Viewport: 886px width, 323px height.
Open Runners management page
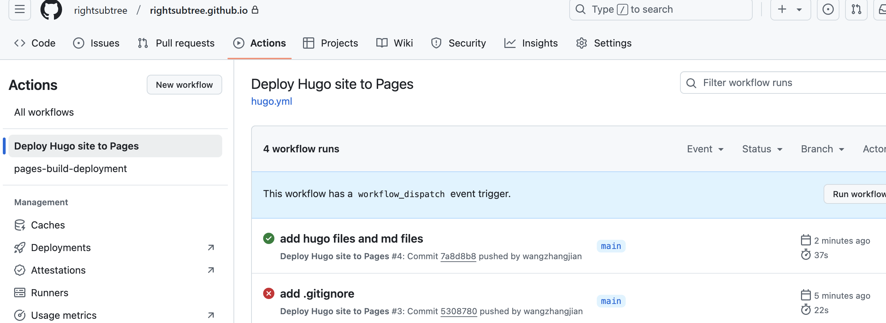click(50, 293)
